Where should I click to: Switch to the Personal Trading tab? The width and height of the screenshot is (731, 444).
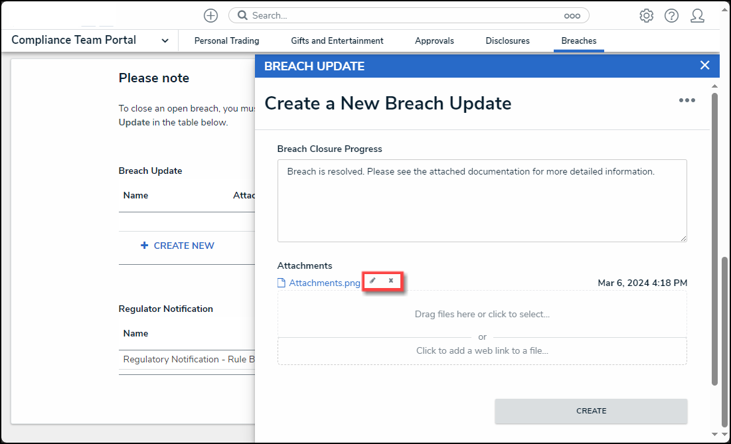226,40
